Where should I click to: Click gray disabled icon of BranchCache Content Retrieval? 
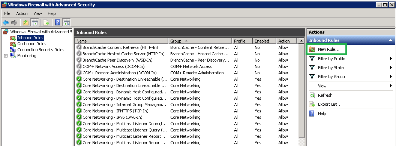(x=79, y=47)
